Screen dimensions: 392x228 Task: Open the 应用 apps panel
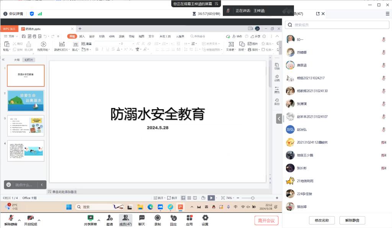[x=189, y=220]
